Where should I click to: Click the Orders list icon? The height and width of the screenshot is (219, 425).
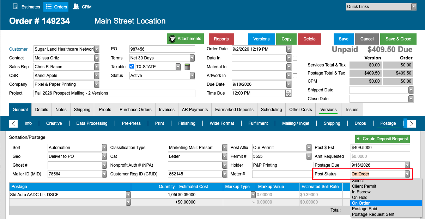click(49, 6)
